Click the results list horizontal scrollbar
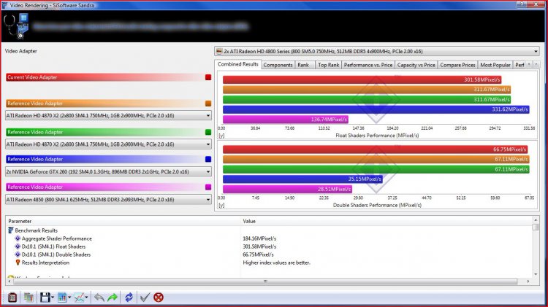Viewport: 548px width, 307px height. pyautogui.click(x=265, y=281)
